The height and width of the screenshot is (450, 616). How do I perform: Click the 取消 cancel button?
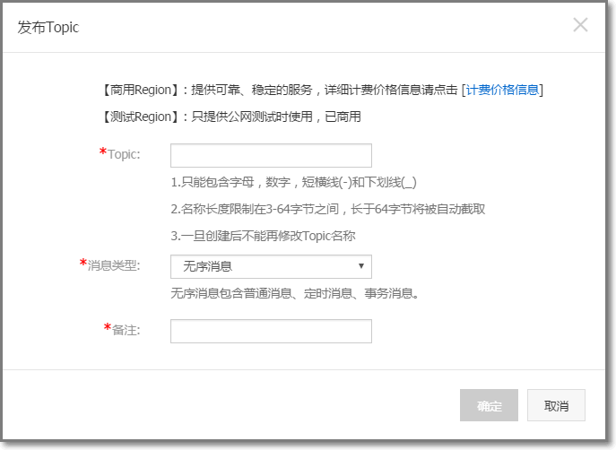pyautogui.click(x=556, y=405)
